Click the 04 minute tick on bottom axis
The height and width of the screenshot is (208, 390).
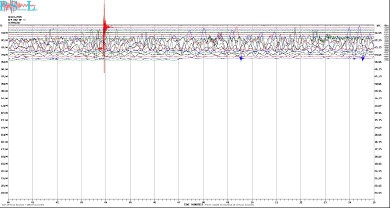tap(106, 202)
